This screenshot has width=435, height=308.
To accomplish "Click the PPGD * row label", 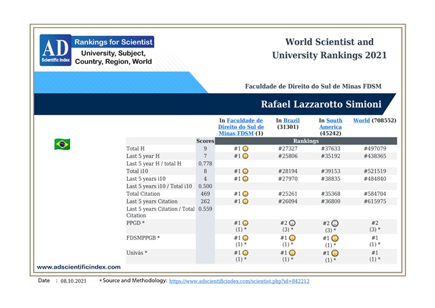I will (x=135, y=223).
